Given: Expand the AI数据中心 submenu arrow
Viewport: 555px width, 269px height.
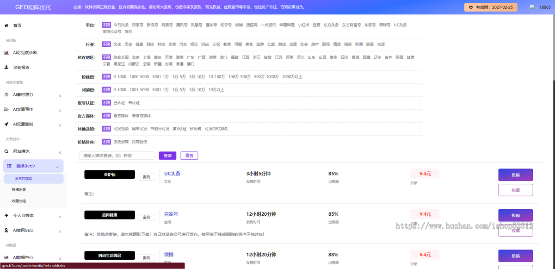Looking at the screenshot, I should [x=60, y=258].
